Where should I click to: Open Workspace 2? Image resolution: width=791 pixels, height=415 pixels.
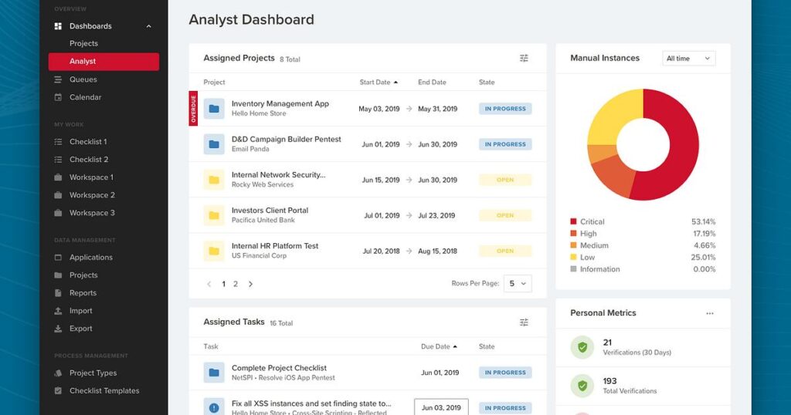tap(93, 195)
